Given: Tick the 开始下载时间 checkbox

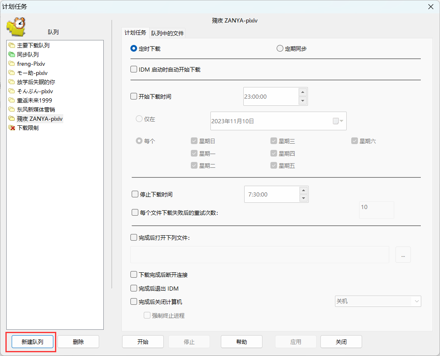Looking at the screenshot, I should [134, 97].
